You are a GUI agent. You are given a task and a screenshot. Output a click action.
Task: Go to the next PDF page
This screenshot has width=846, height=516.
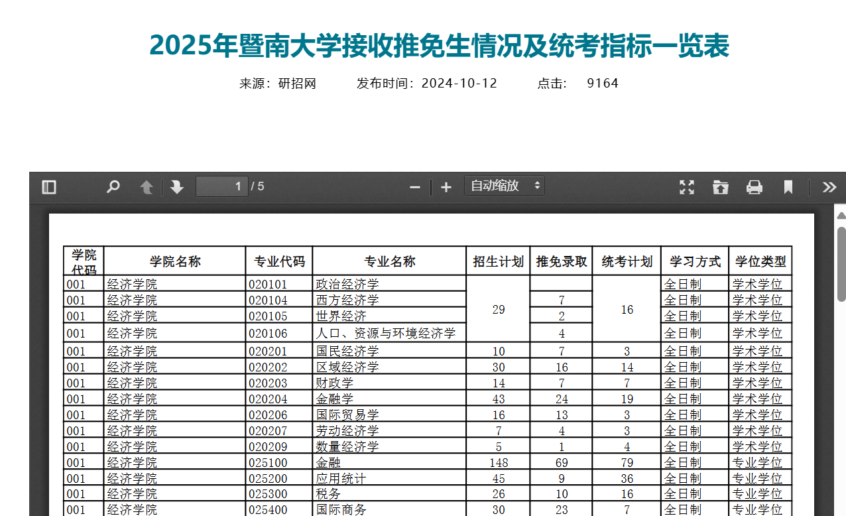177,187
